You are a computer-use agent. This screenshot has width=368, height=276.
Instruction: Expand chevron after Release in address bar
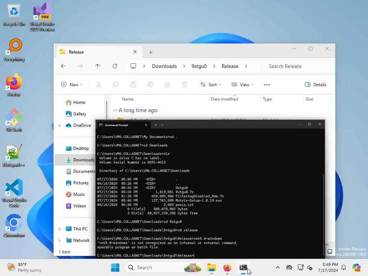pyautogui.click(x=246, y=66)
